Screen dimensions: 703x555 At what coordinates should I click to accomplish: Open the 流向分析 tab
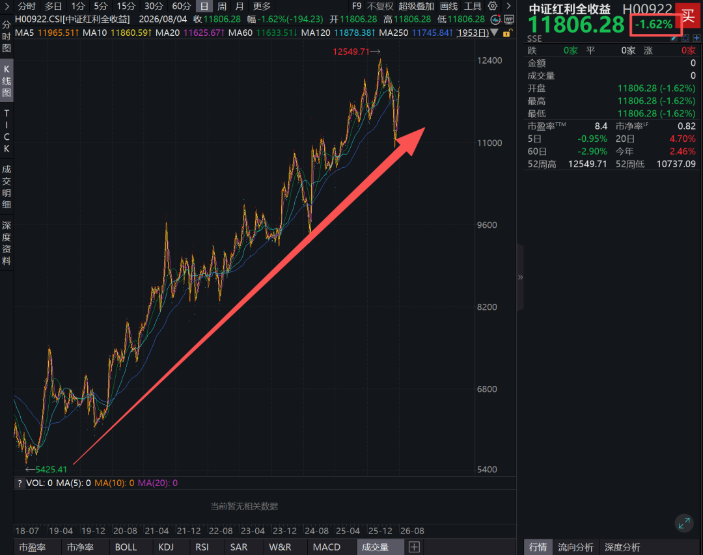[x=575, y=547]
